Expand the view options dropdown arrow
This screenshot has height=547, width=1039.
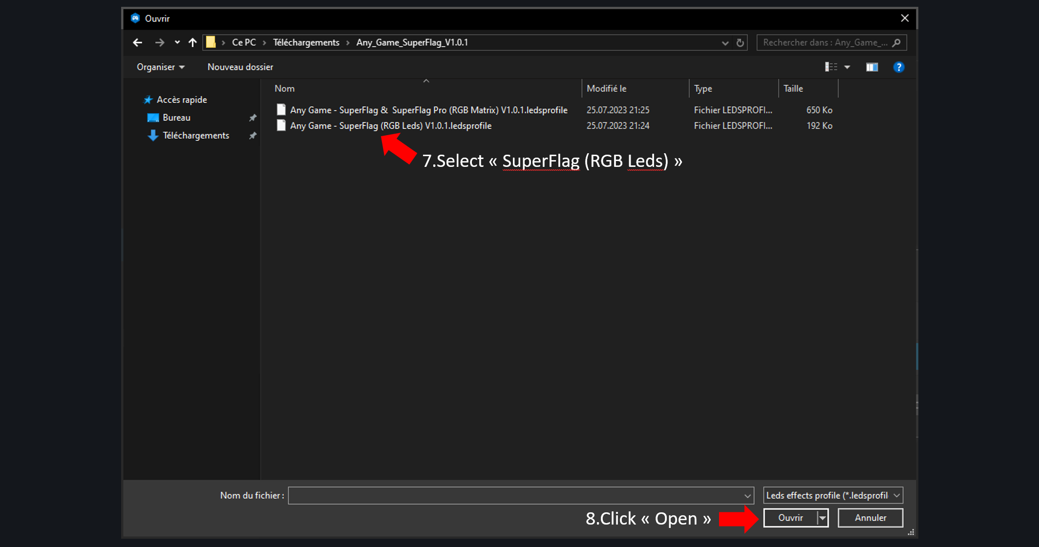[847, 67]
